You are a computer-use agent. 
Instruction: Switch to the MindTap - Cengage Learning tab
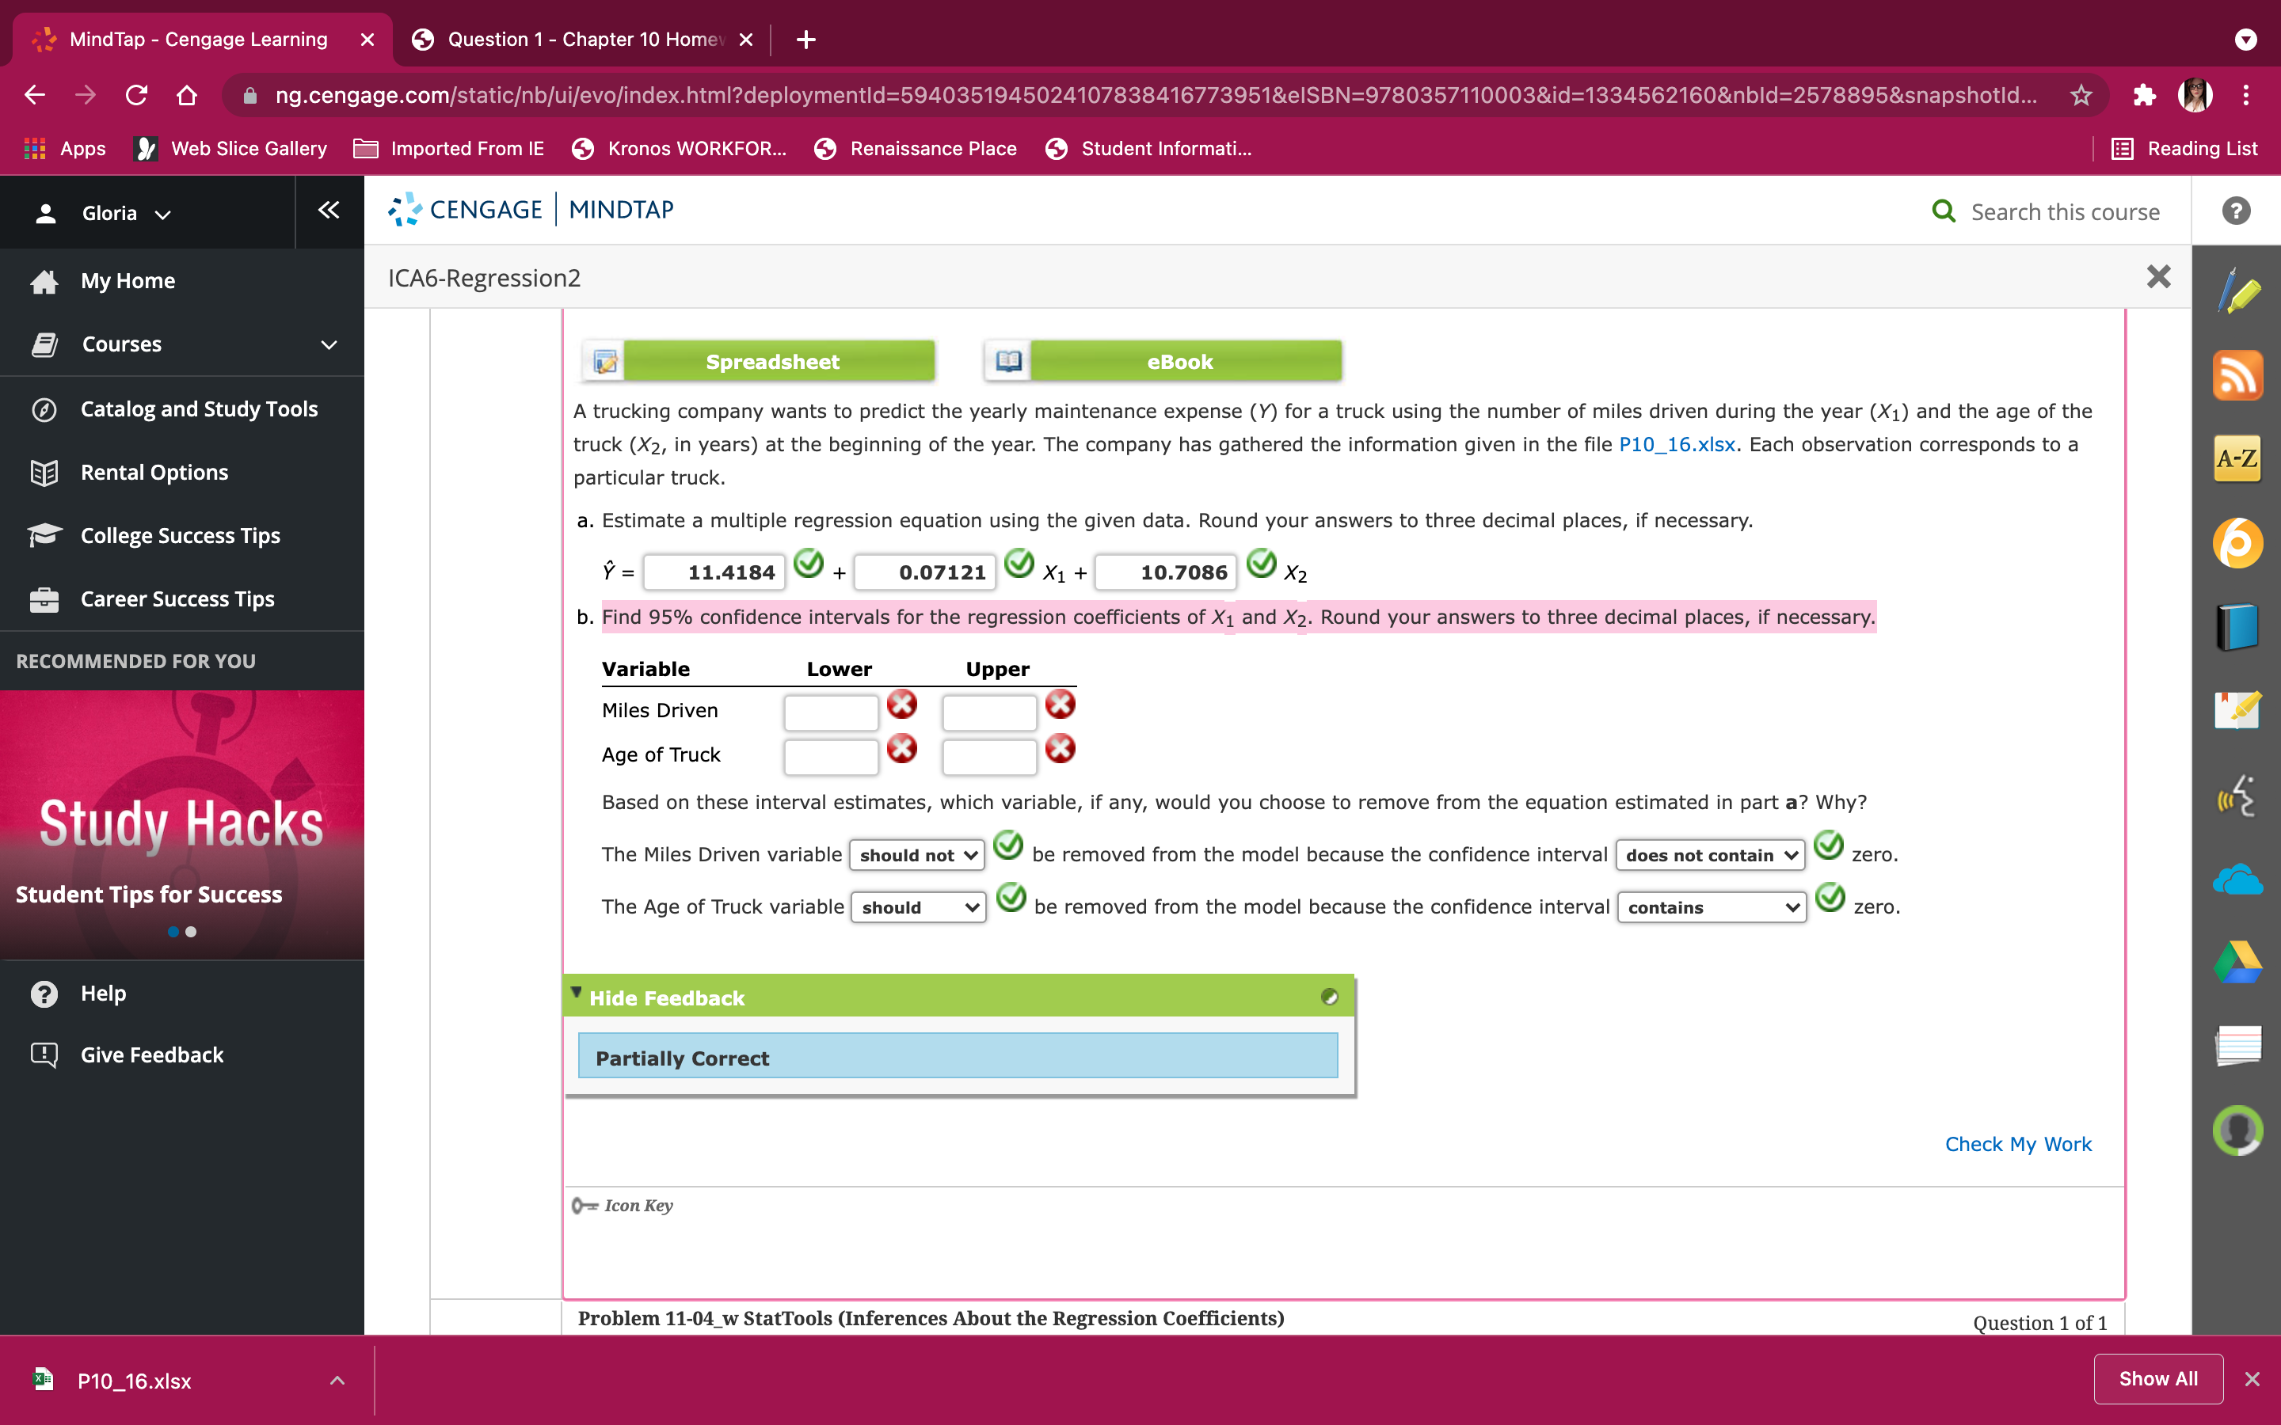[x=197, y=40]
